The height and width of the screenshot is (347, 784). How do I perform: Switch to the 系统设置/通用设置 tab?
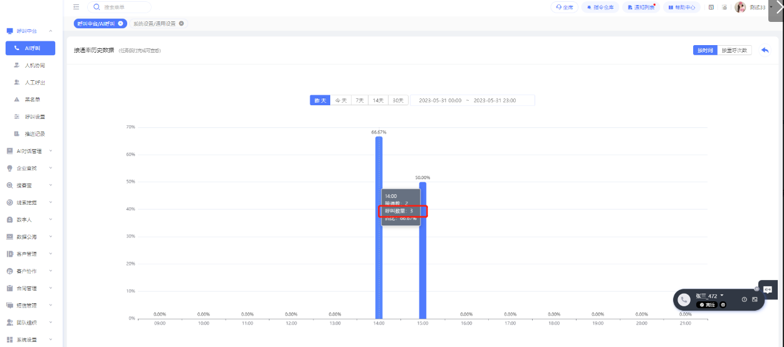point(154,23)
